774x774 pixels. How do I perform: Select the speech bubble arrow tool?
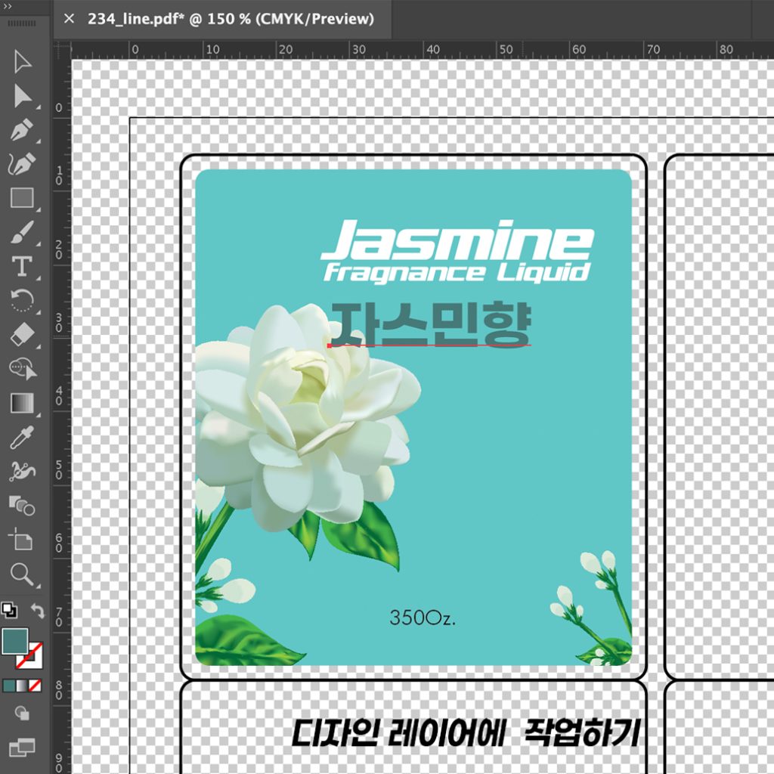pyautogui.click(x=22, y=368)
